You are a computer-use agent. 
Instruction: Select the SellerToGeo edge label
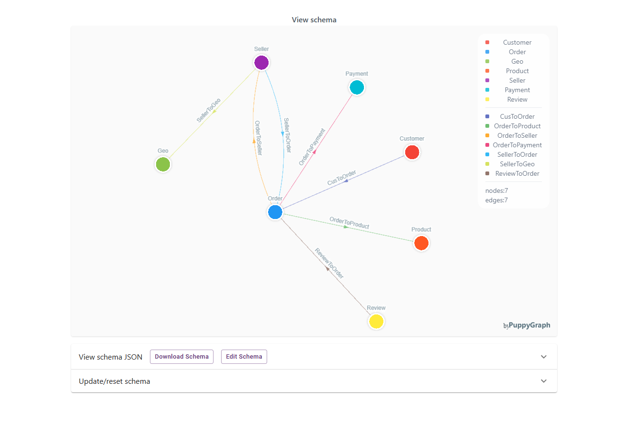coord(209,111)
